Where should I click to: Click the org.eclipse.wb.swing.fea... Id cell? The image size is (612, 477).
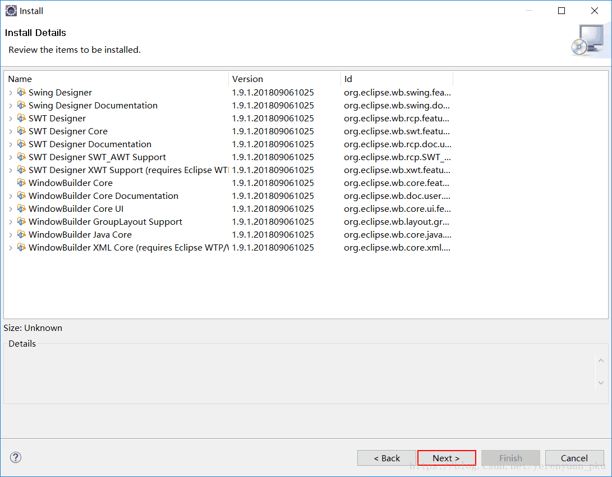pyautogui.click(x=397, y=93)
